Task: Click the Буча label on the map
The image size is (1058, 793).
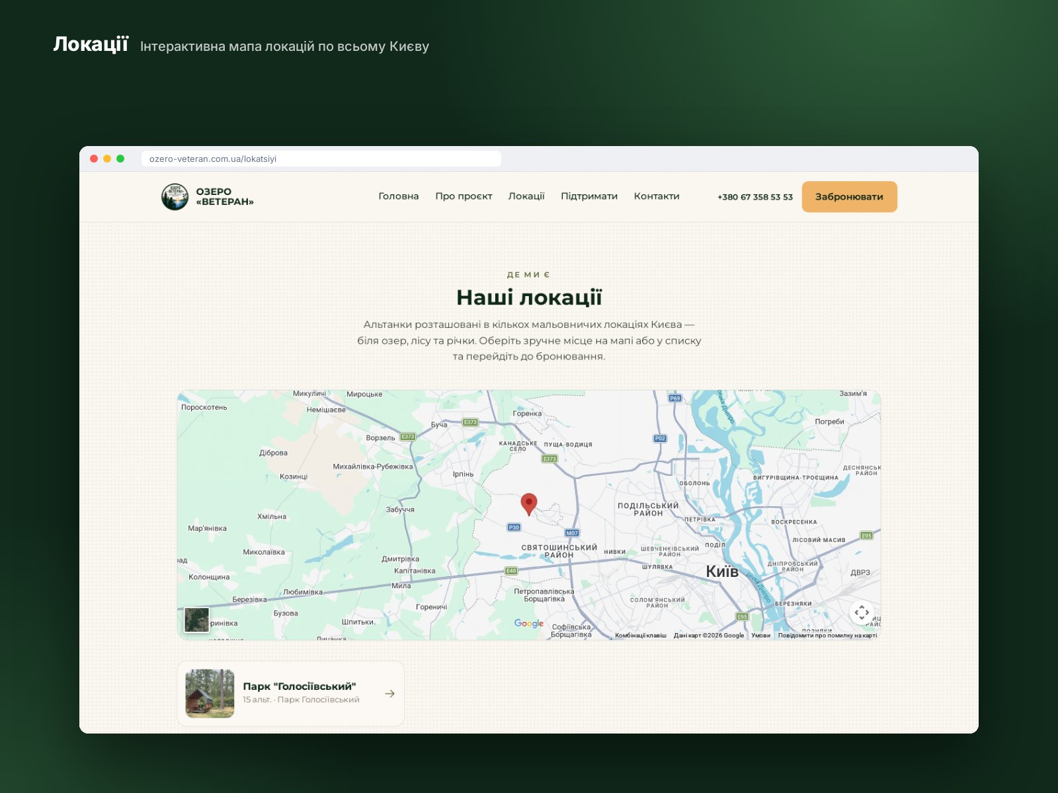Action: click(439, 425)
